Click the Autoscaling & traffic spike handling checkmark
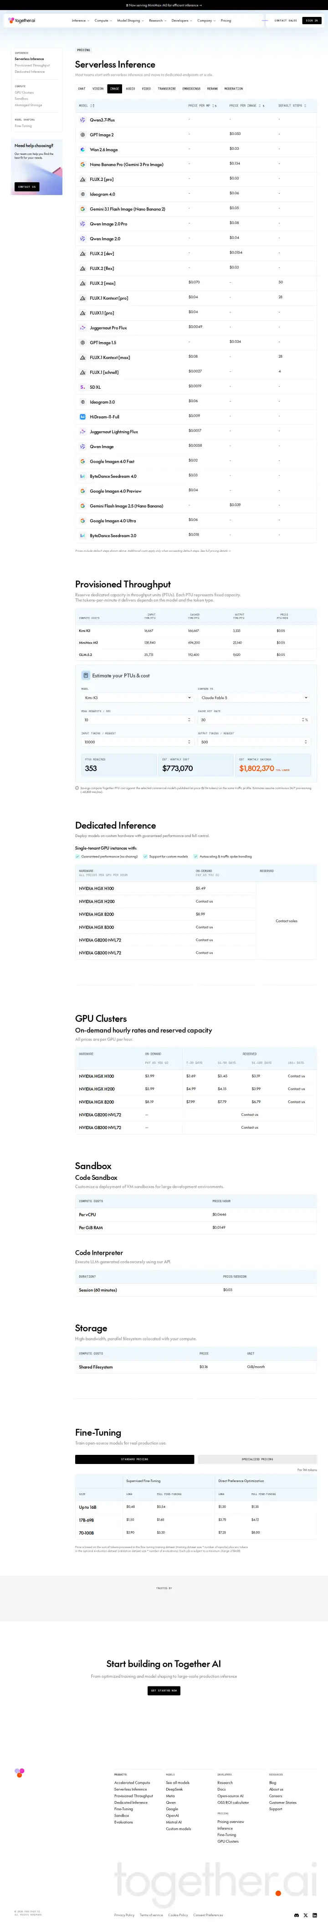This screenshot has height=1929, width=328. tap(196, 856)
